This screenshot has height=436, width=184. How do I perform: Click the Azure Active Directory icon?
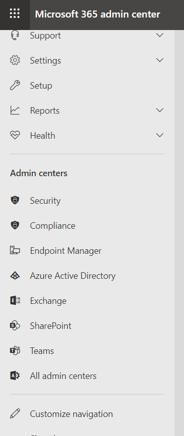click(x=15, y=275)
